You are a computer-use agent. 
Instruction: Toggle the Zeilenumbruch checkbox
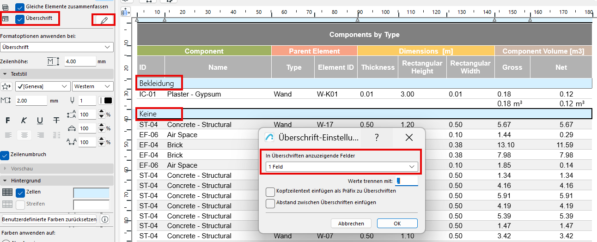pyautogui.click(x=5, y=155)
